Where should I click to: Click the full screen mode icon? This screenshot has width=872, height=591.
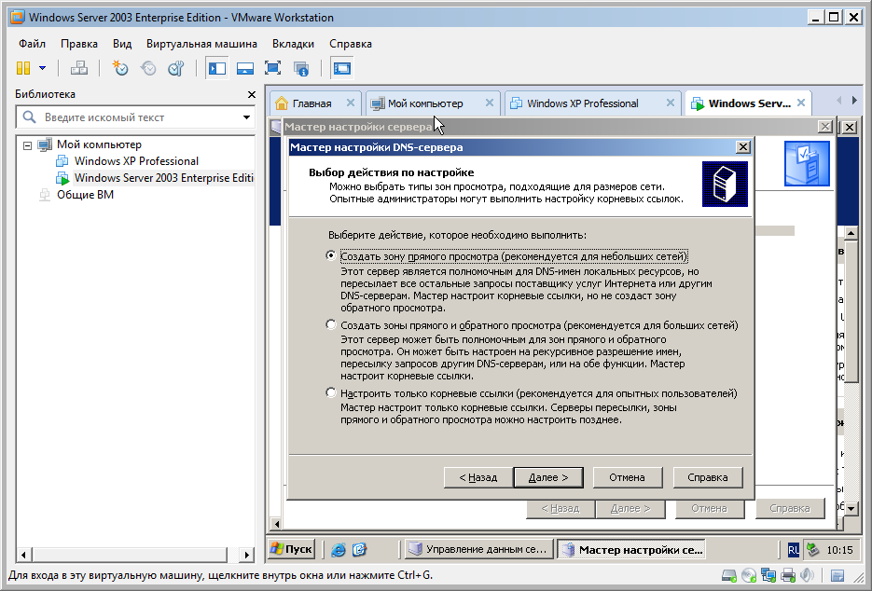click(x=272, y=68)
